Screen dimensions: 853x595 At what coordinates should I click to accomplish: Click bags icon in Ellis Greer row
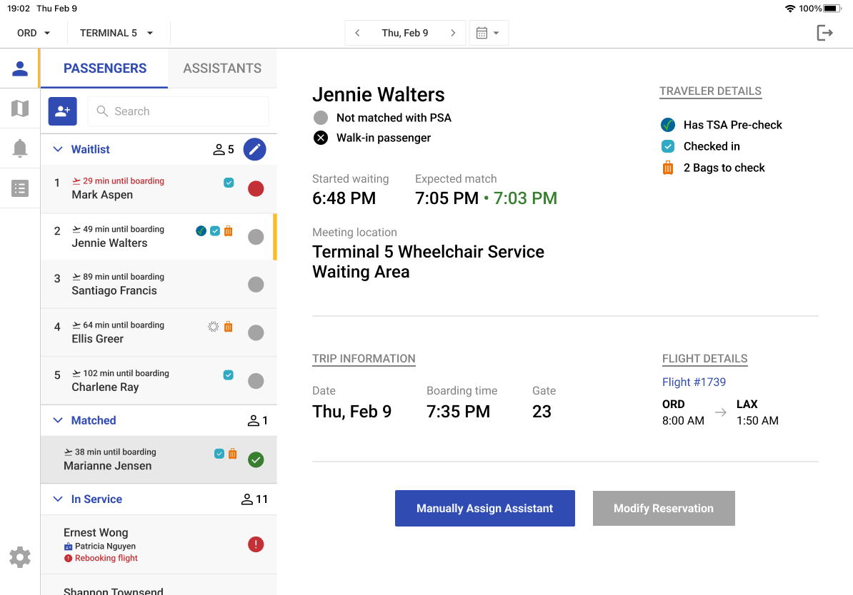[229, 327]
